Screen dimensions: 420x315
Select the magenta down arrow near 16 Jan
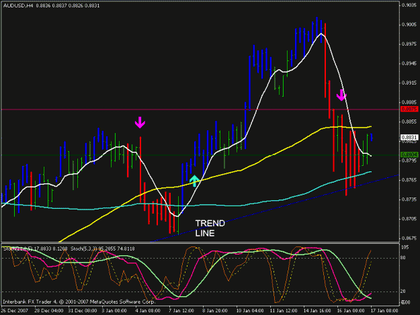click(341, 95)
